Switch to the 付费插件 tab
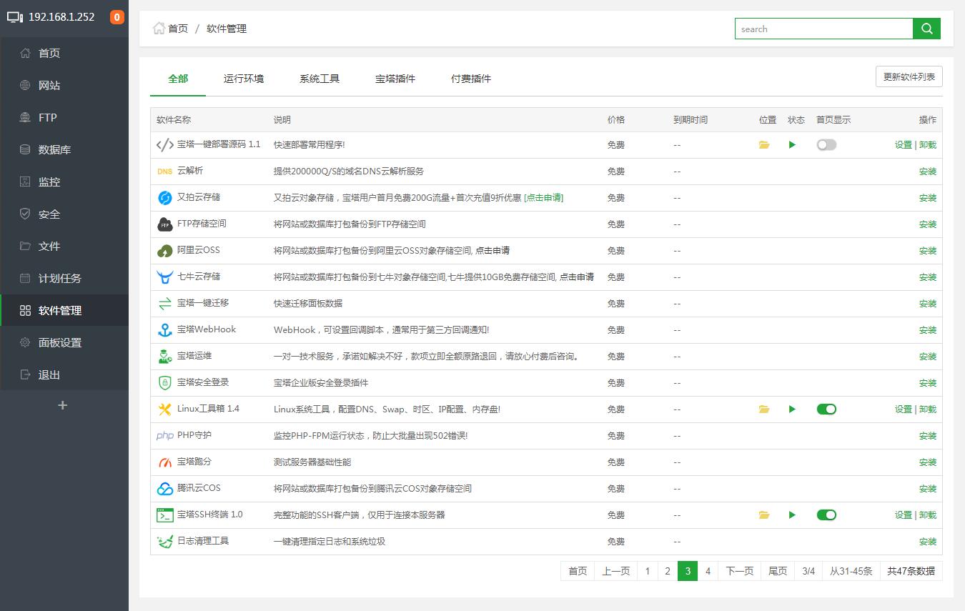 coord(471,79)
